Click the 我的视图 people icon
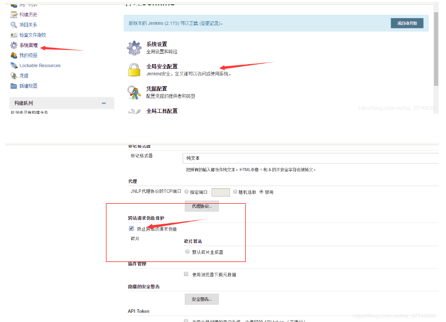This screenshot has width=446, height=322. (14, 55)
